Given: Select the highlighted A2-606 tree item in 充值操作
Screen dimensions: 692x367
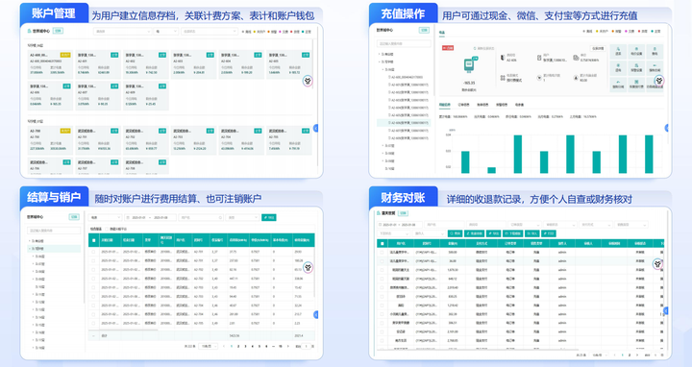Looking at the screenshot, I should (404, 123).
